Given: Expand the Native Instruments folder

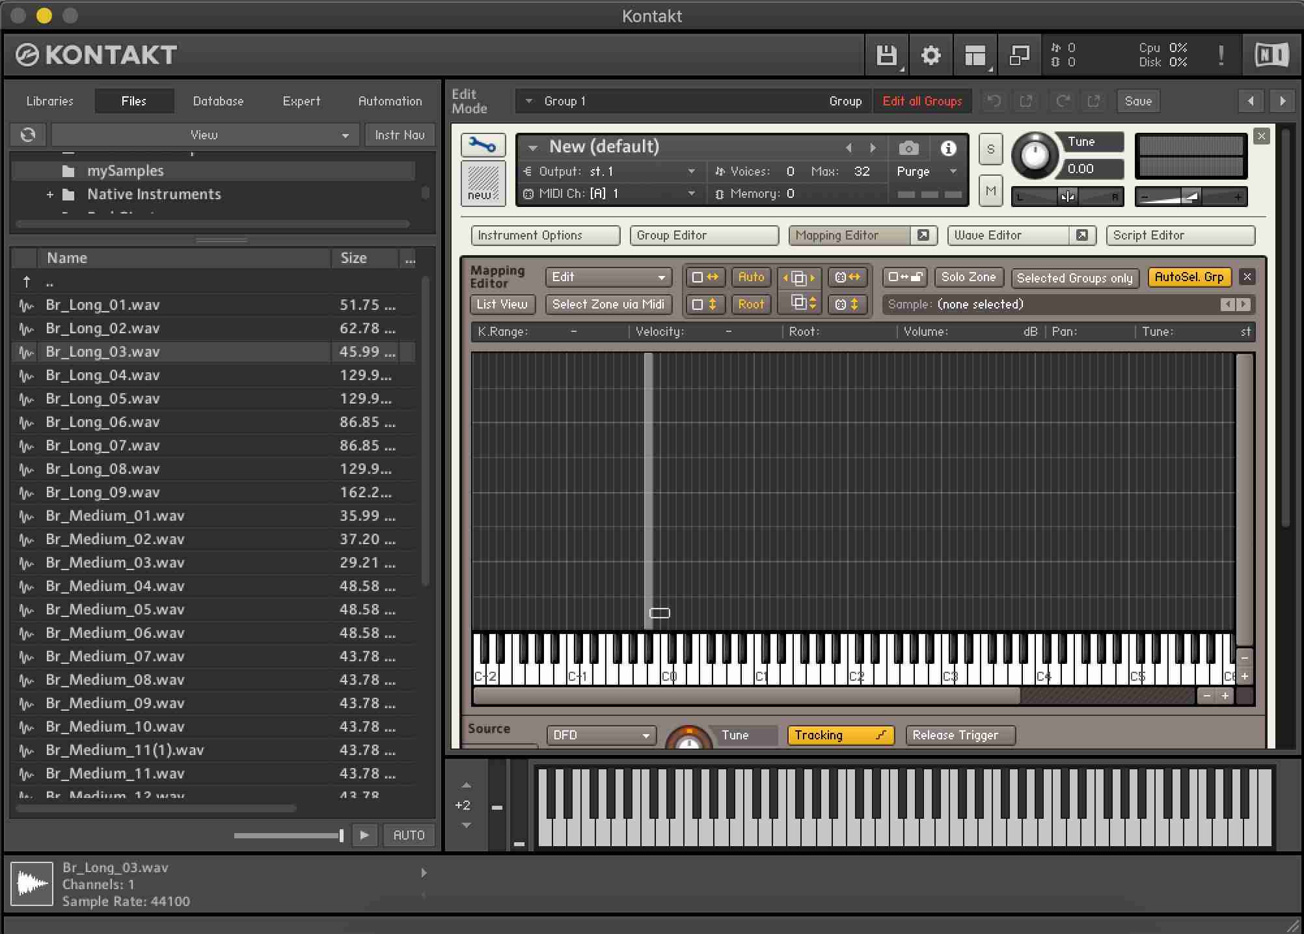Looking at the screenshot, I should coord(49,194).
